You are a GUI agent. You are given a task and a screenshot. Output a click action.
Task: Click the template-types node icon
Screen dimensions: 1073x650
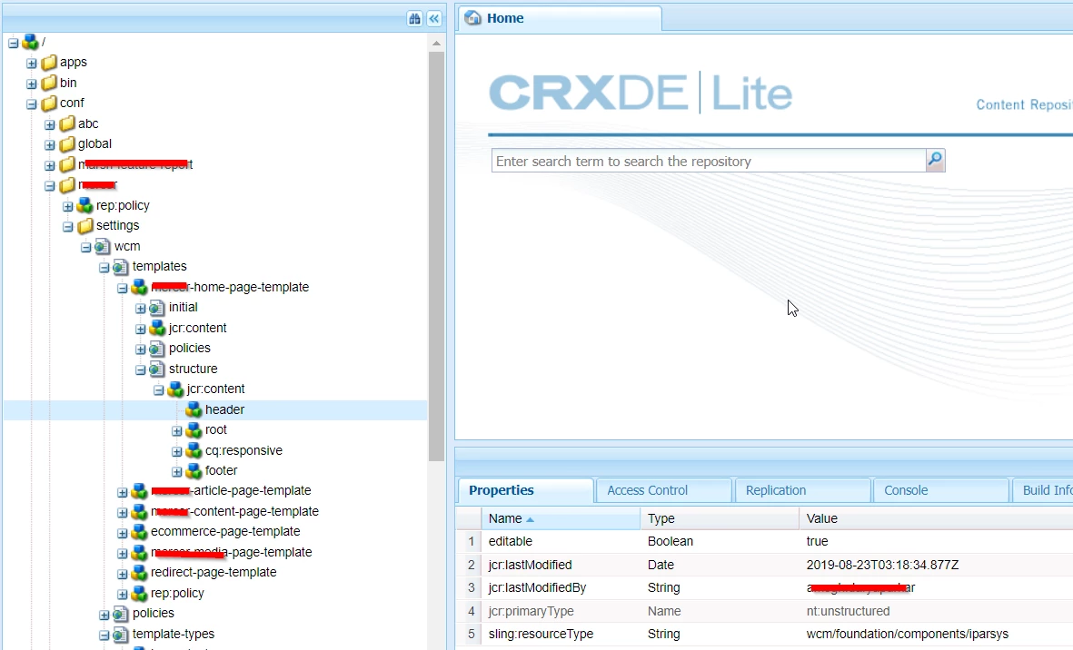tap(121, 635)
